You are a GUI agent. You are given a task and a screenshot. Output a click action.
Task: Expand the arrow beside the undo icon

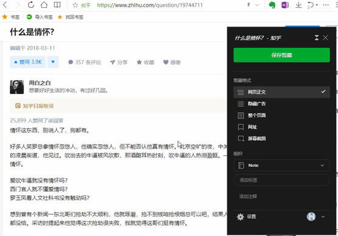click(317, 5)
